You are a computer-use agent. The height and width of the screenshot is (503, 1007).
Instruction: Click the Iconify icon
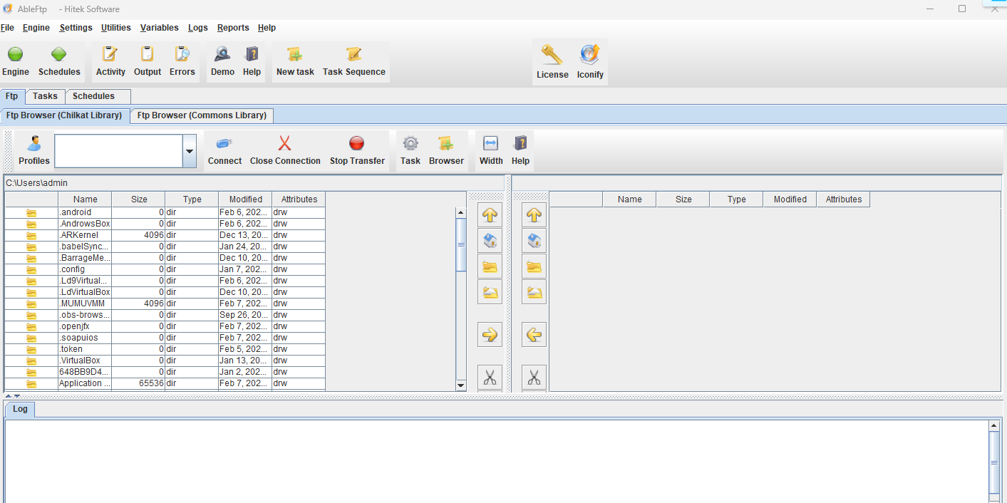coord(590,55)
